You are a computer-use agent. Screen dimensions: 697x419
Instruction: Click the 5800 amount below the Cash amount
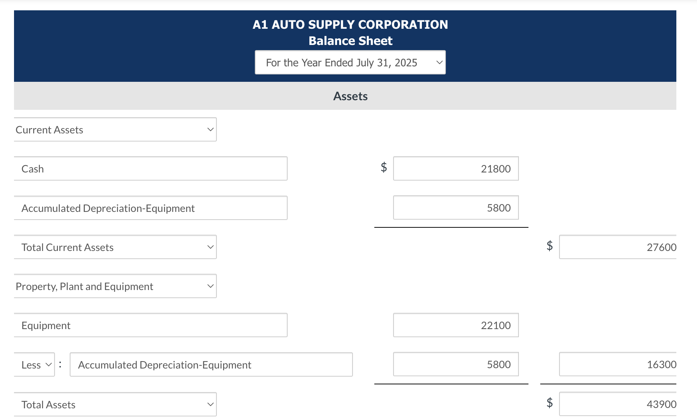456,207
